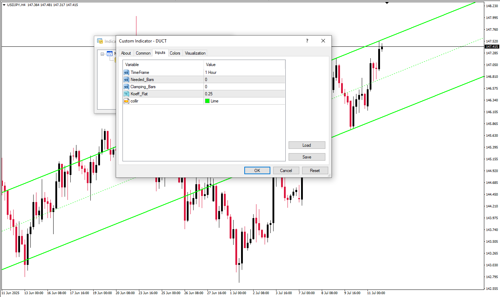Switch to the About tab
This screenshot has height=297, width=500.
[126, 53]
